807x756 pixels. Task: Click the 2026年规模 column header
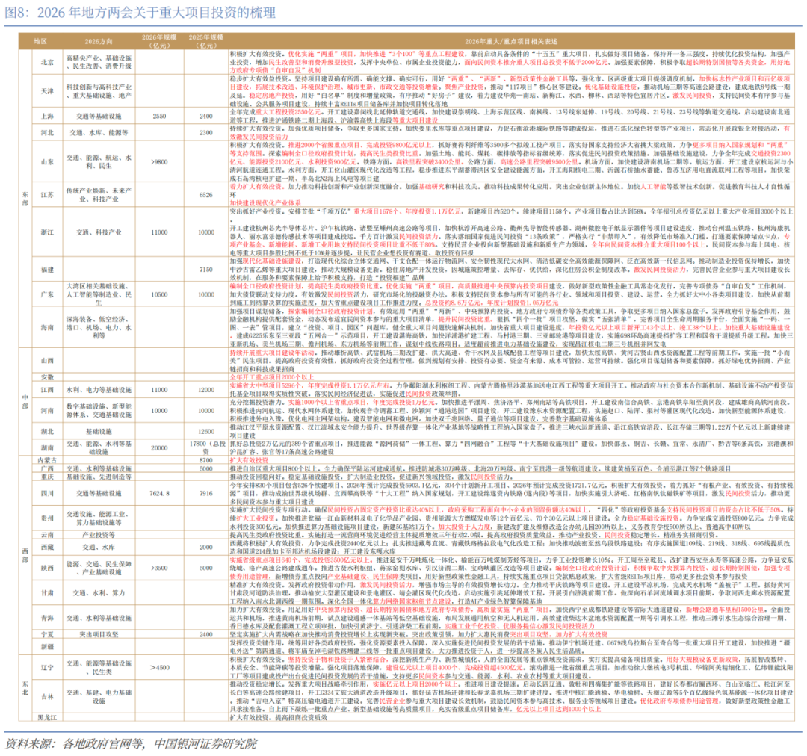pos(158,40)
